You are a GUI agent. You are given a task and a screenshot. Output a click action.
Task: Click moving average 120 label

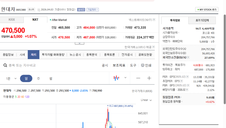[27, 97]
